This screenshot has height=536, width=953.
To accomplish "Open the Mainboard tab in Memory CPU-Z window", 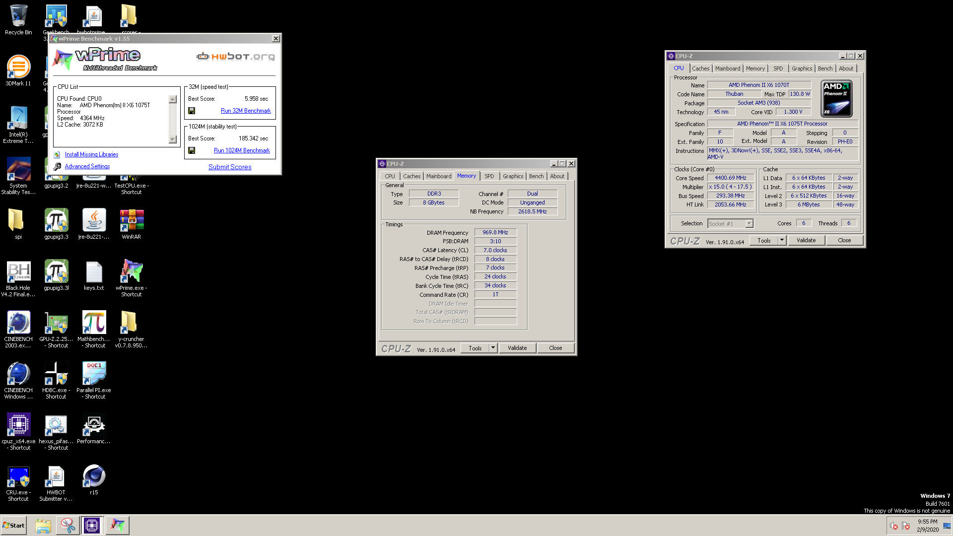I will [439, 176].
